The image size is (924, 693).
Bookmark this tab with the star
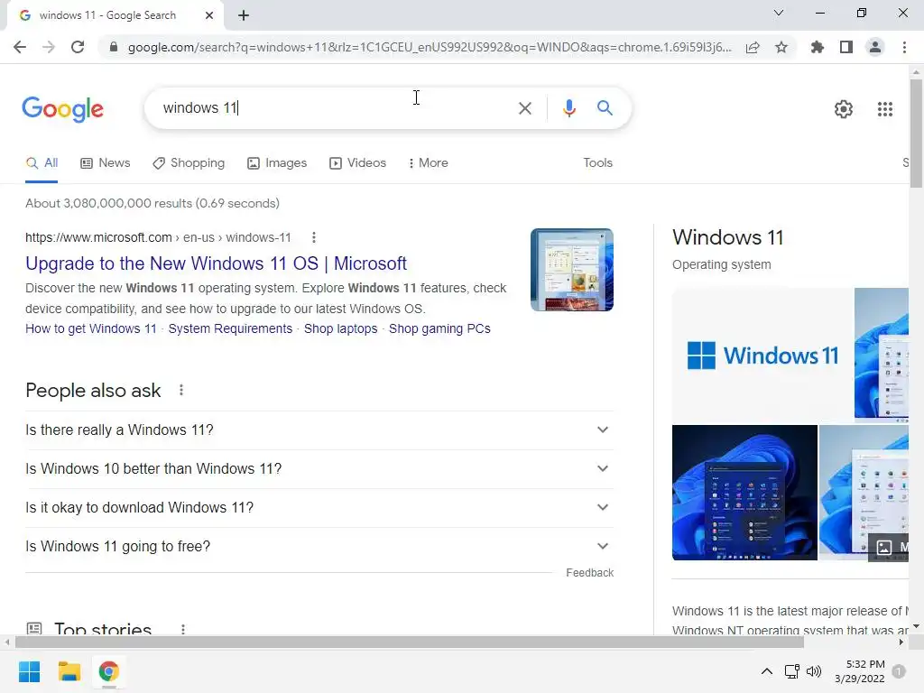[x=781, y=47]
